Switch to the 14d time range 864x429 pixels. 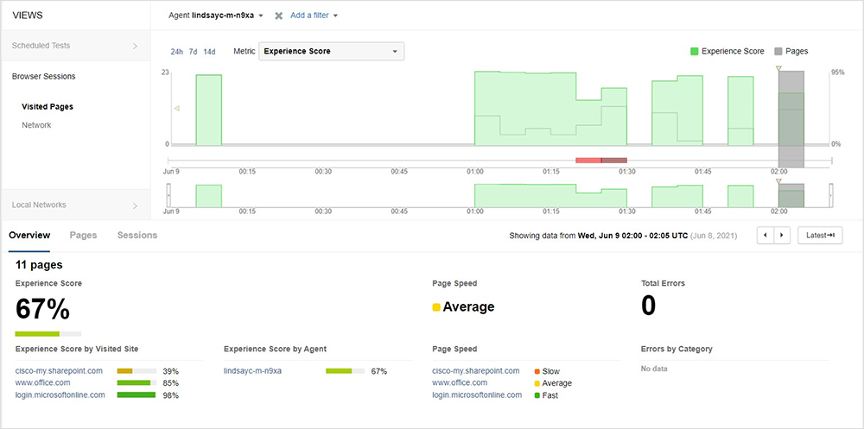[x=209, y=52]
